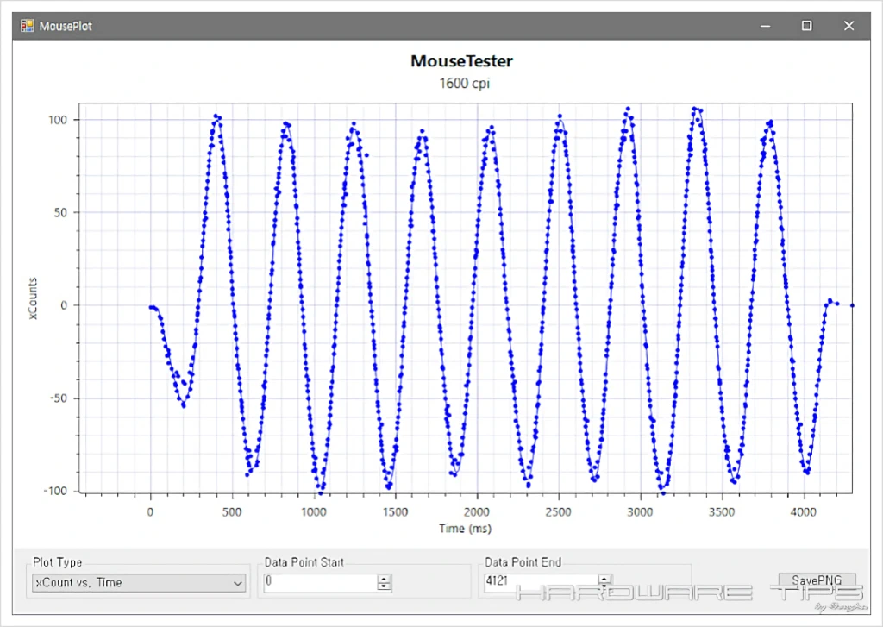Save the plot with the SavePNG button
This screenshot has width=883, height=627.
tap(817, 580)
